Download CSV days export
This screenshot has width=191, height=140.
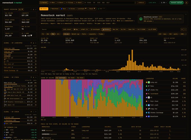click(x=162, y=34)
